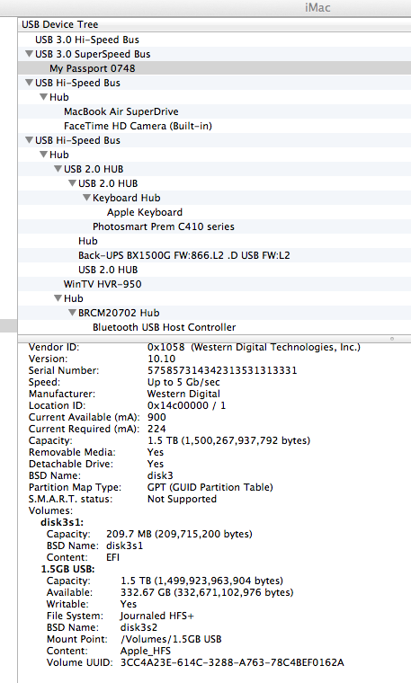The image size is (411, 683).
Task: Collapse the second USB Hi-Speed Bus triangle
Action: point(29,140)
